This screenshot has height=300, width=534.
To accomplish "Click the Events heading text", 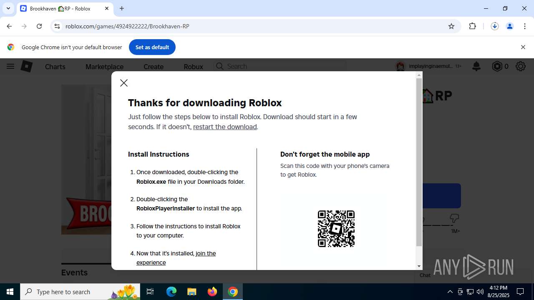I will pyautogui.click(x=74, y=272).
